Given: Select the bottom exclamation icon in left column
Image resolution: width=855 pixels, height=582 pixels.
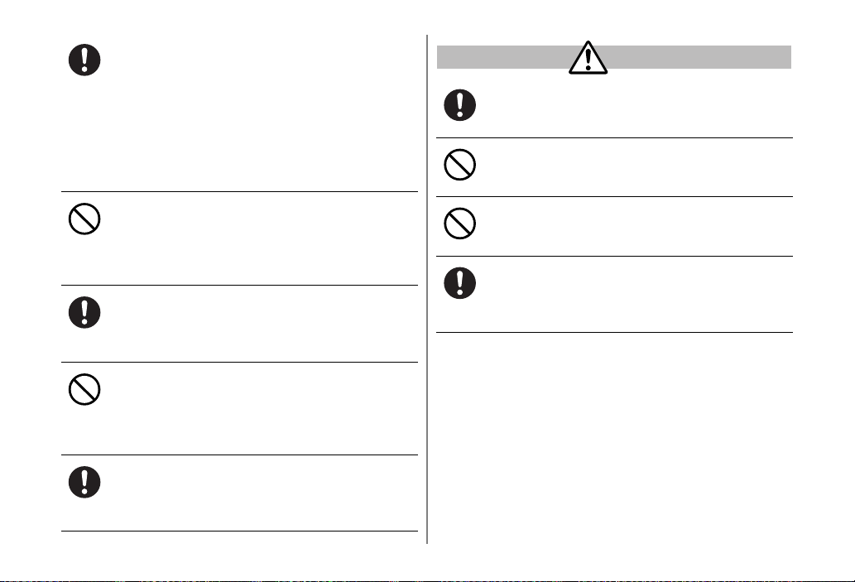Looking at the screenshot, I should tap(84, 482).
